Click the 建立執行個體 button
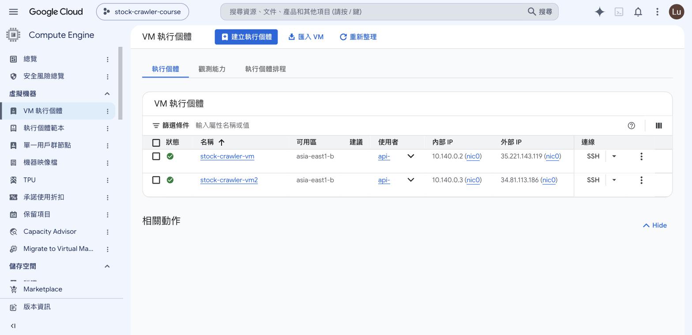The image size is (692, 335). coord(246,37)
